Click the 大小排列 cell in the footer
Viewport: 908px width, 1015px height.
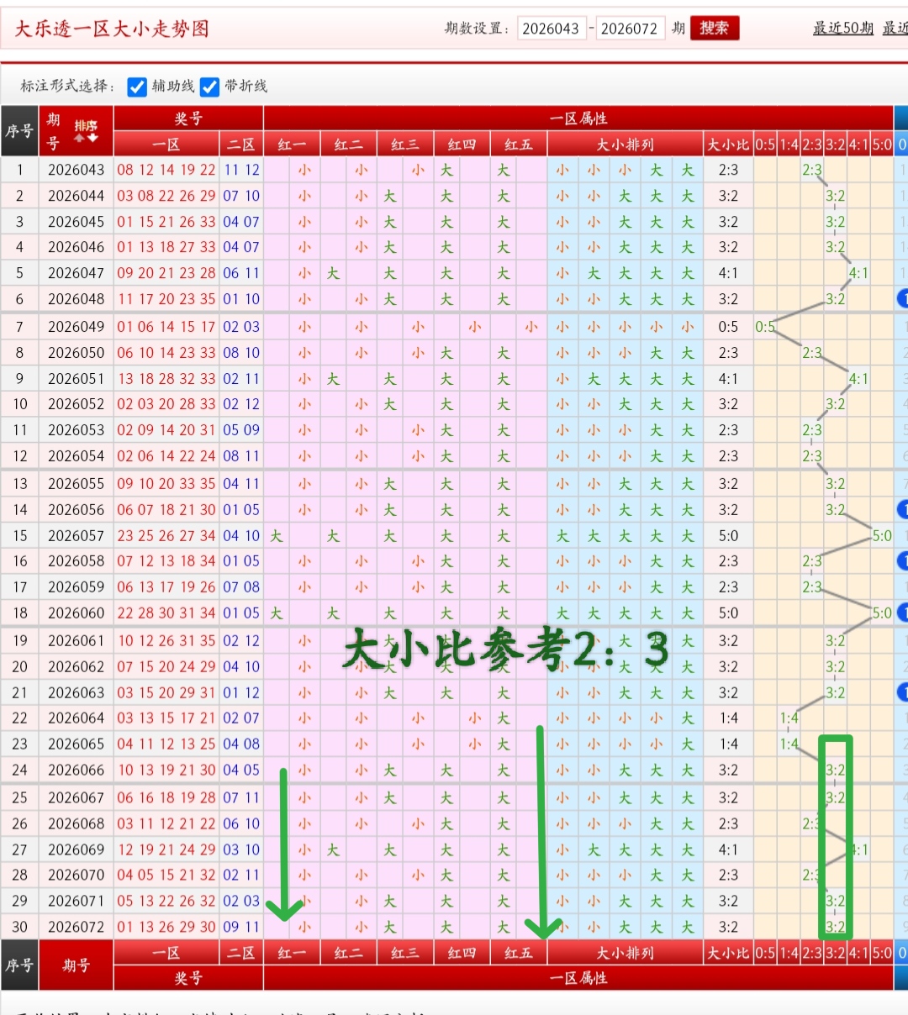click(x=625, y=953)
